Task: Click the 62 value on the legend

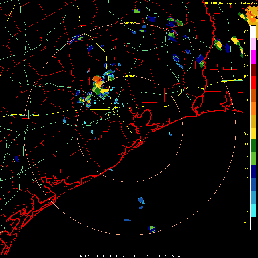Action: pos(246,43)
